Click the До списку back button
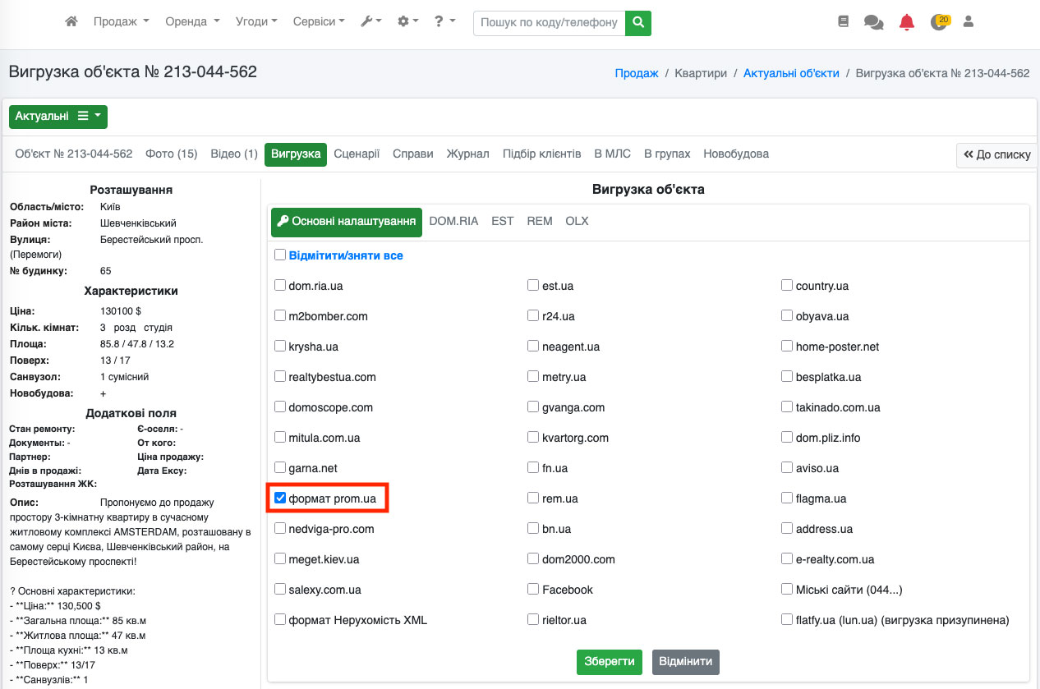Image resolution: width=1040 pixels, height=689 pixels. point(996,154)
